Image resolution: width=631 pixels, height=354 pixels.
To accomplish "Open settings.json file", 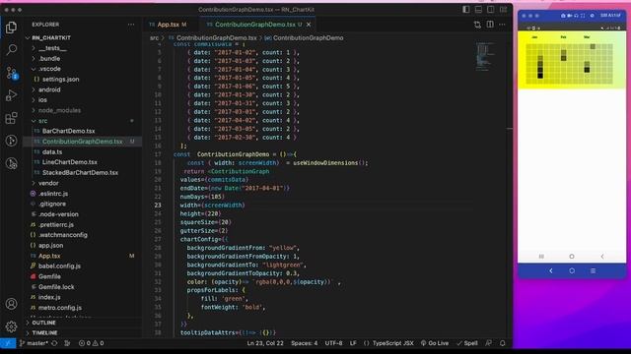I will pyautogui.click(x=60, y=80).
